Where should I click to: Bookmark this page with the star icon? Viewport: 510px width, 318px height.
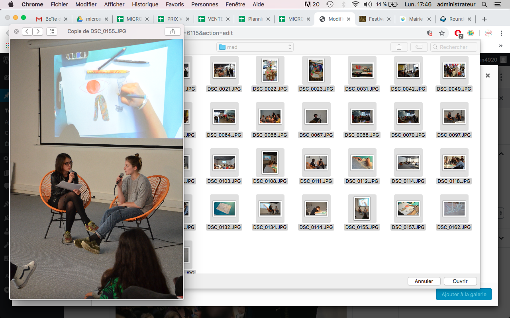(x=442, y=33)
